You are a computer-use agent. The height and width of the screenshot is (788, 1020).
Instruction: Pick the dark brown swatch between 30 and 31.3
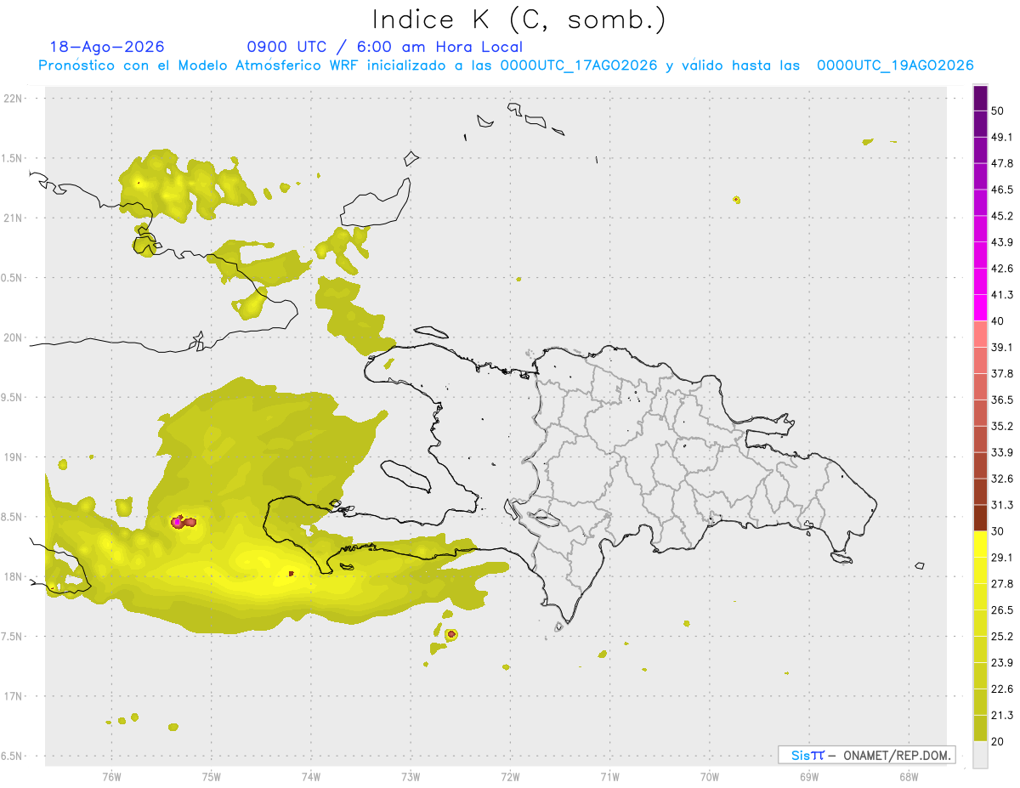pyautogui.click(x=980, y=518)
